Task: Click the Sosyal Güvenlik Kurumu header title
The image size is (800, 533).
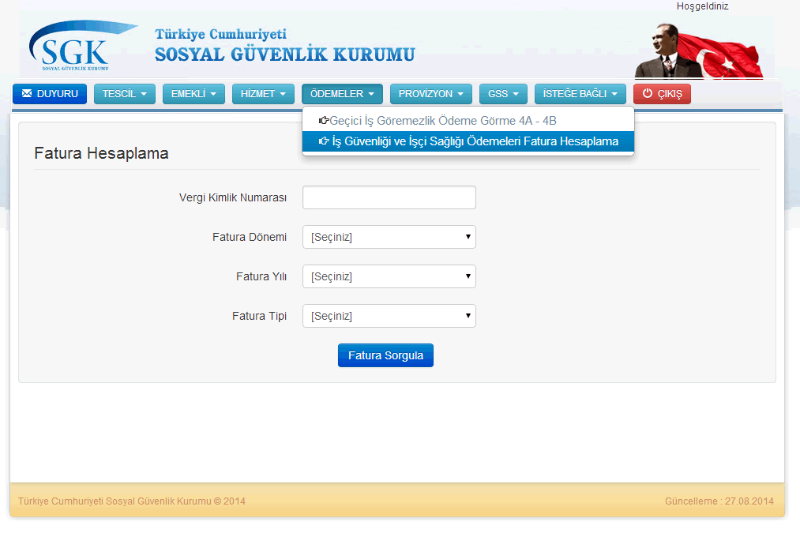Action: click(x=284, y=54)
